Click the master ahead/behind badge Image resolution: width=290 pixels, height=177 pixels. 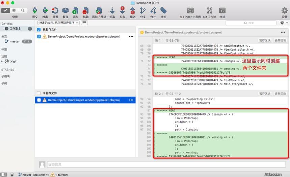point(27,42)
